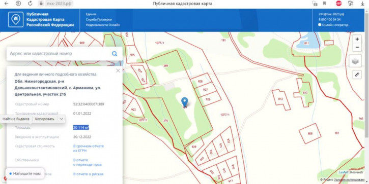Open the Leaflet attribution link
The height and width of the screenshot is (184, 369).
344,172
